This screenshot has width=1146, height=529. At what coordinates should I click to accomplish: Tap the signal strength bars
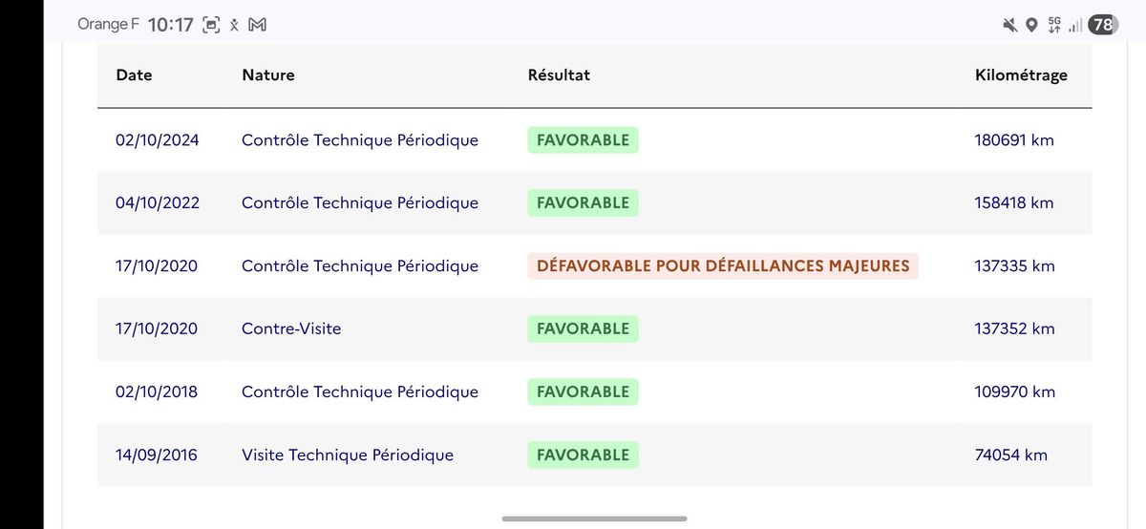[1076, 26]
